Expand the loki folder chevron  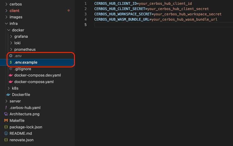(11, 43)
